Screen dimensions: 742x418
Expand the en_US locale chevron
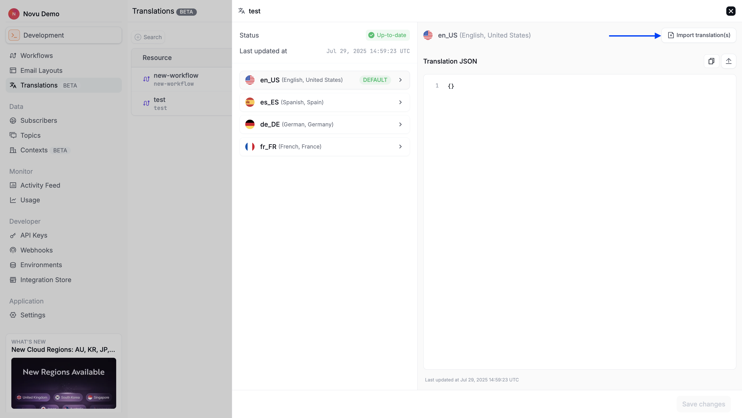(x=400, y=80)
